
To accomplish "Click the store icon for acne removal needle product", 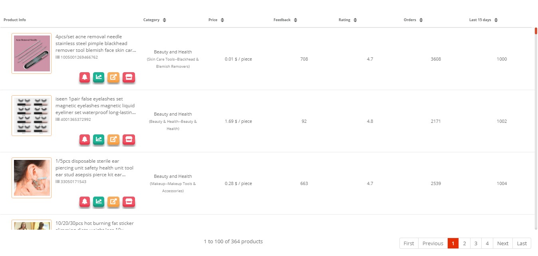I will (x=129, y=78).
